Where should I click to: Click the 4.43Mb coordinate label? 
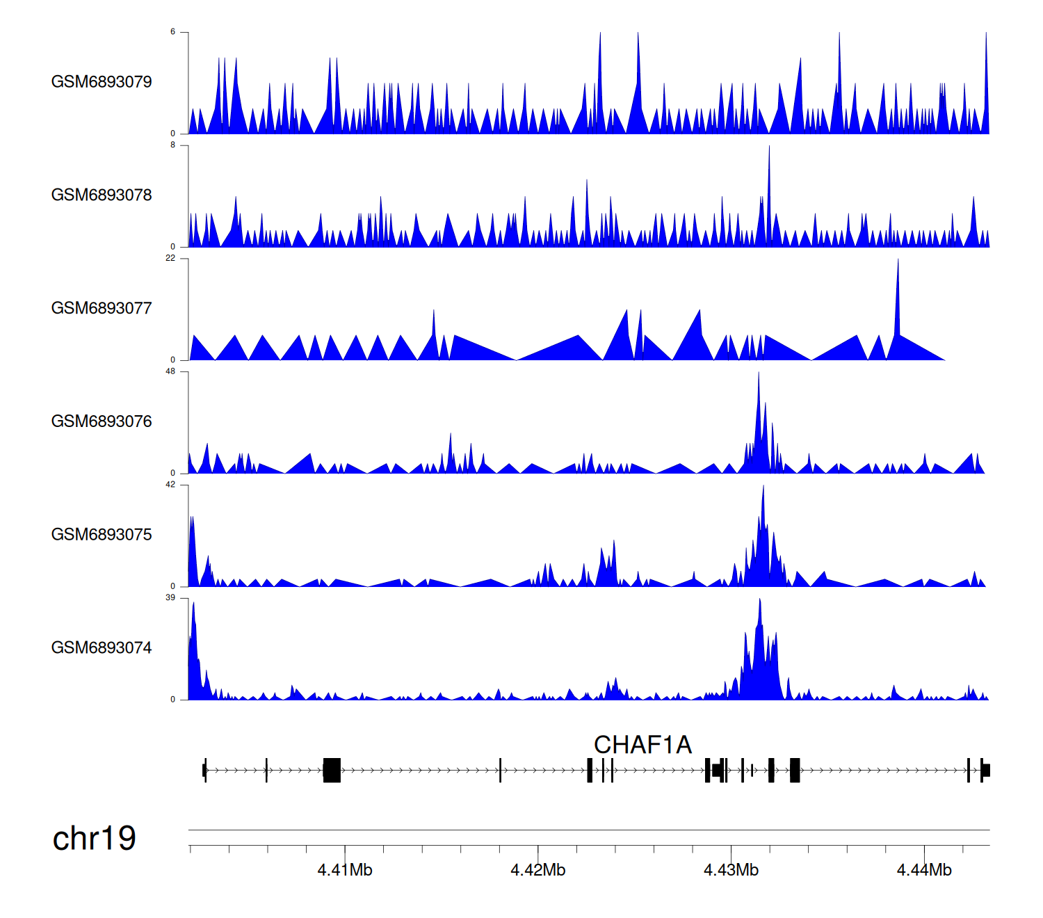pos(731,870)
